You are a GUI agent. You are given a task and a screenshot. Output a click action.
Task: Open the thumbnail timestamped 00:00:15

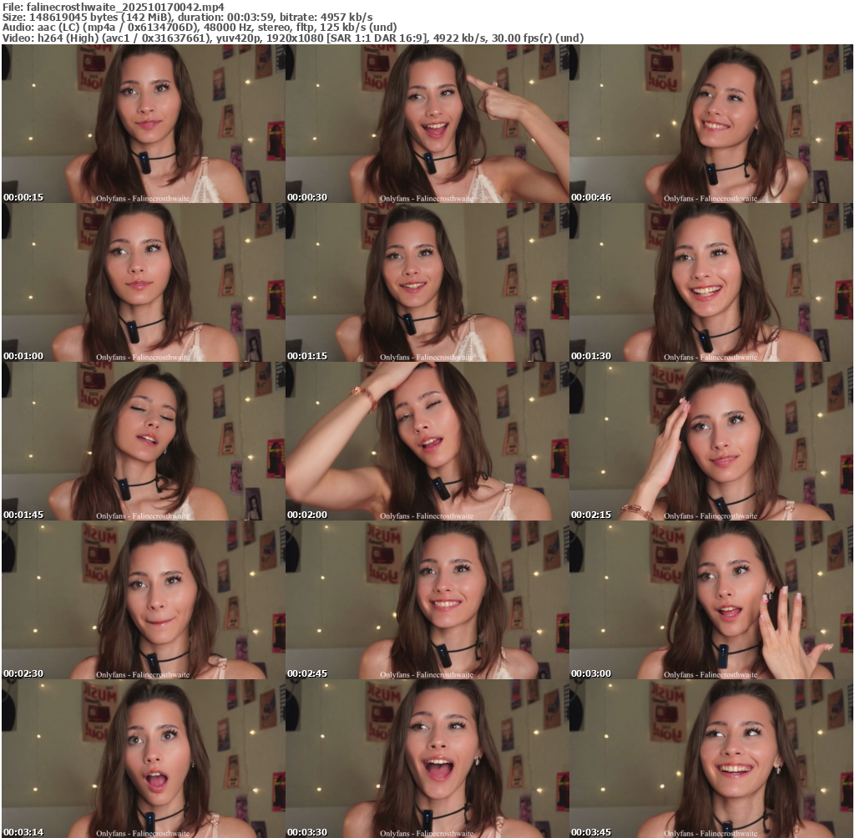click(143, 124)
